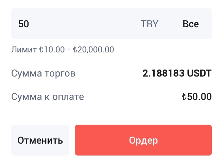Viewport: 223px width, 166px height.
Task: Click the dash between limit values
Action: point(69,50)
